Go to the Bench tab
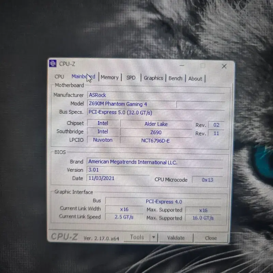The width and height of the screenshot is (273, 273). [175, 78]
